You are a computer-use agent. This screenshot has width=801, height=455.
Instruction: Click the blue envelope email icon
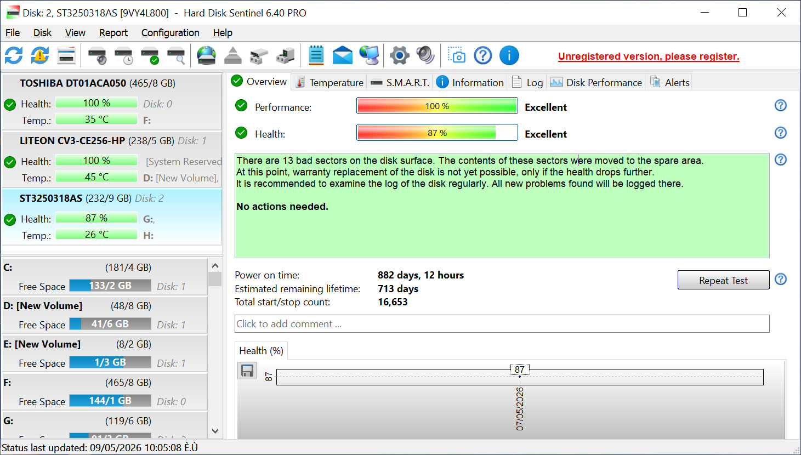[x=343, y=55]
